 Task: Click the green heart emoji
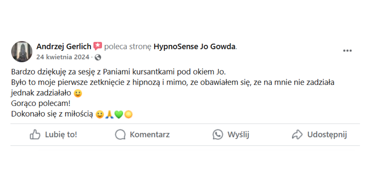(x=119, y=115)
